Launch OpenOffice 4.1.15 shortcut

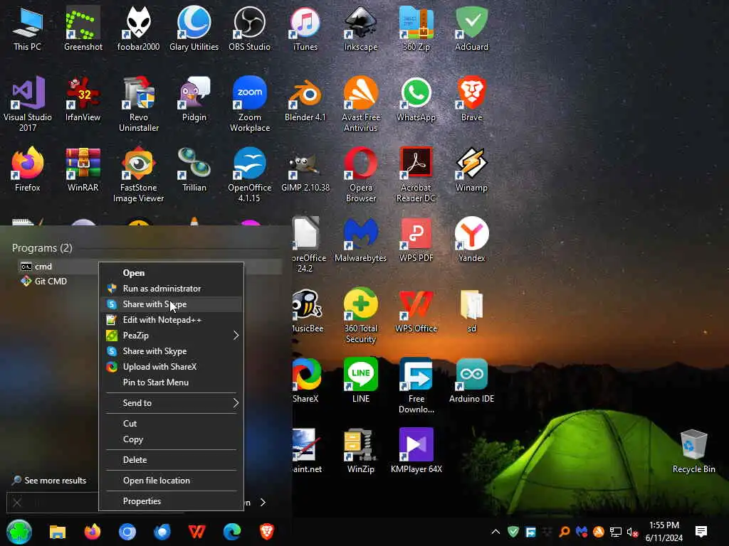click(x=250, y=174)
